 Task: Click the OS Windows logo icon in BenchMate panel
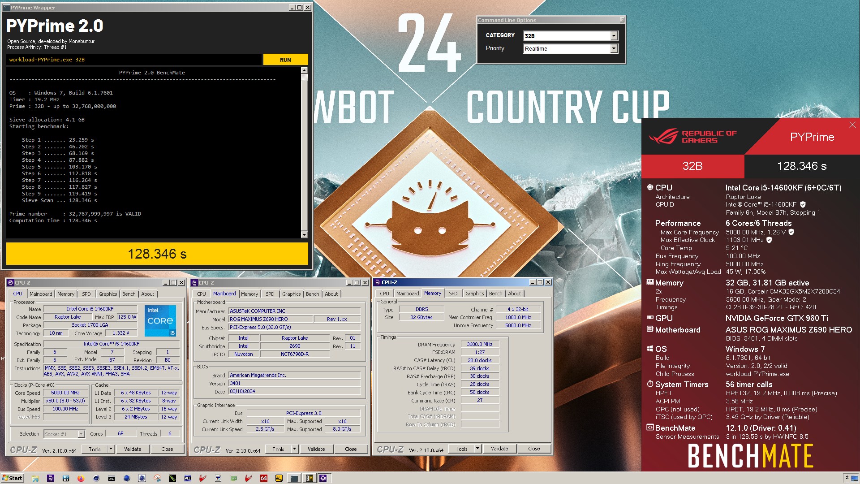(x=650, y=349)
